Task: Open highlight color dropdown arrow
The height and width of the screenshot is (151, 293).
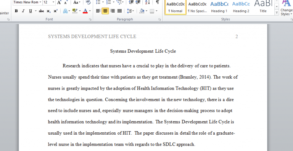Action: pos(80,11)
